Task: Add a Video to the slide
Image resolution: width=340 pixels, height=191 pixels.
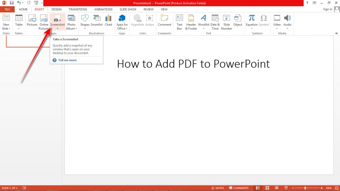Action: click(277, 21)
